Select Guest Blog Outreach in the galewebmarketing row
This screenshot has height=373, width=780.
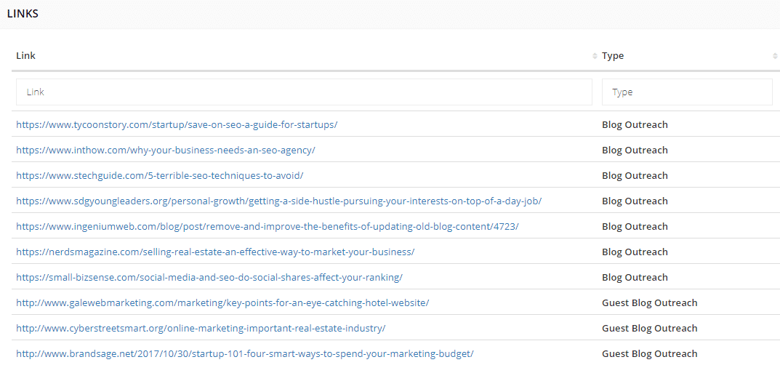(649, 302)
